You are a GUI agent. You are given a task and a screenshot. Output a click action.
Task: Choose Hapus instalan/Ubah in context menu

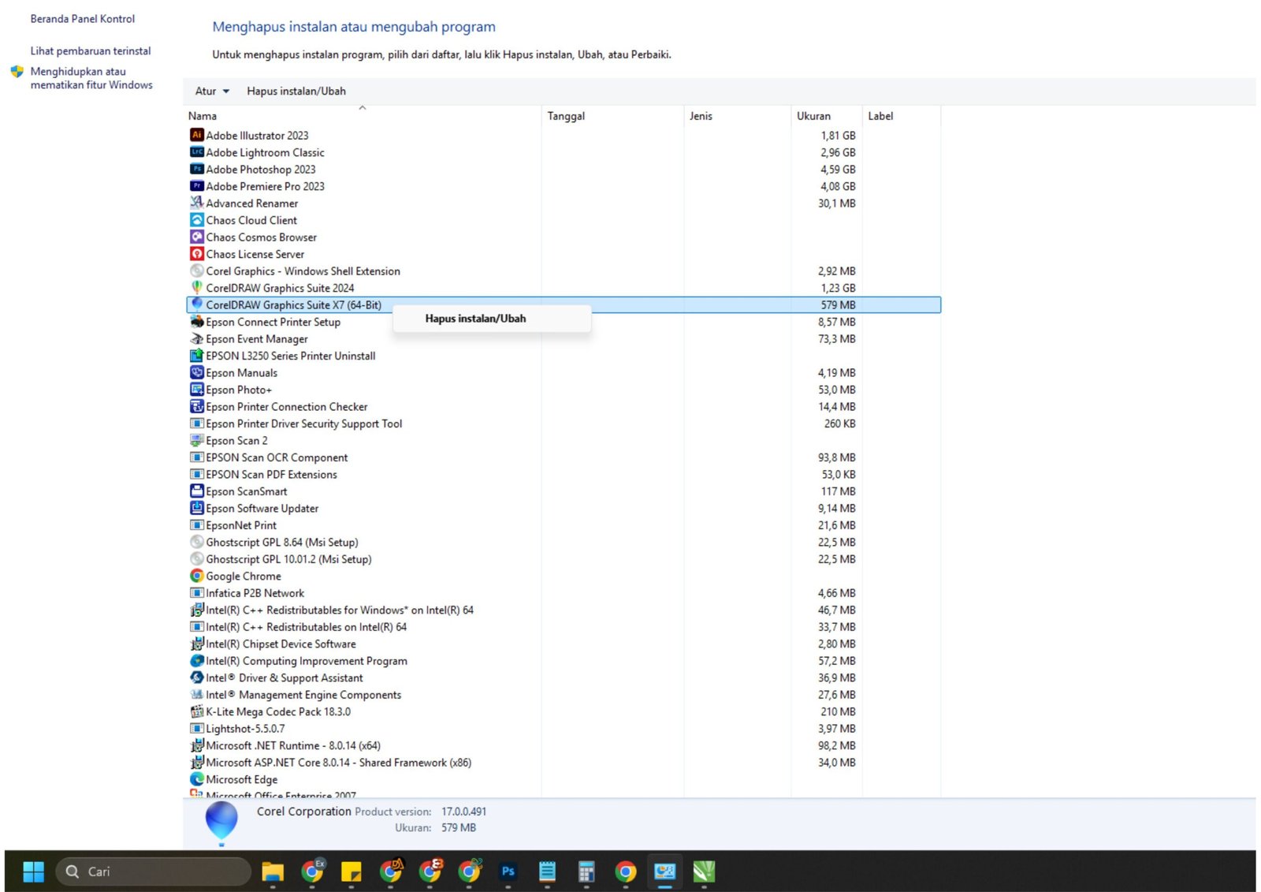(475, 319)
